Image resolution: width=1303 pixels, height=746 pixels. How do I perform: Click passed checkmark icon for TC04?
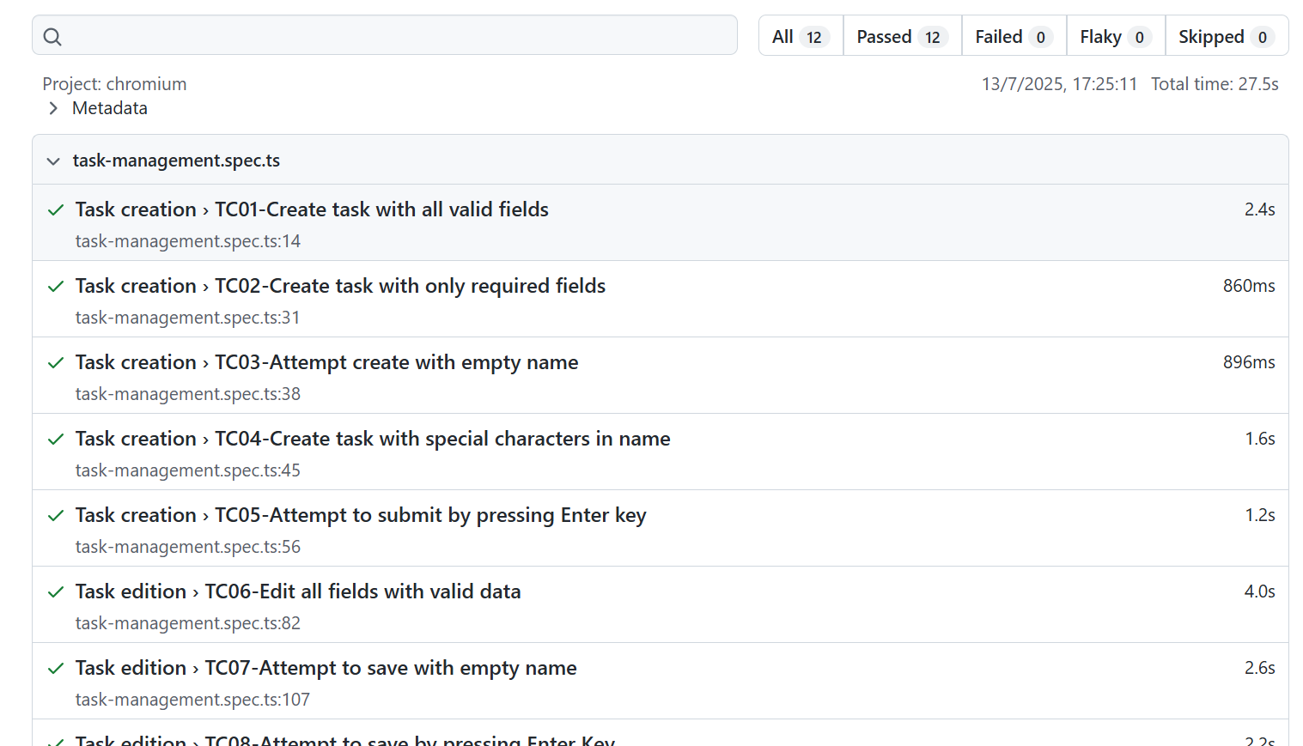[56, 440]
